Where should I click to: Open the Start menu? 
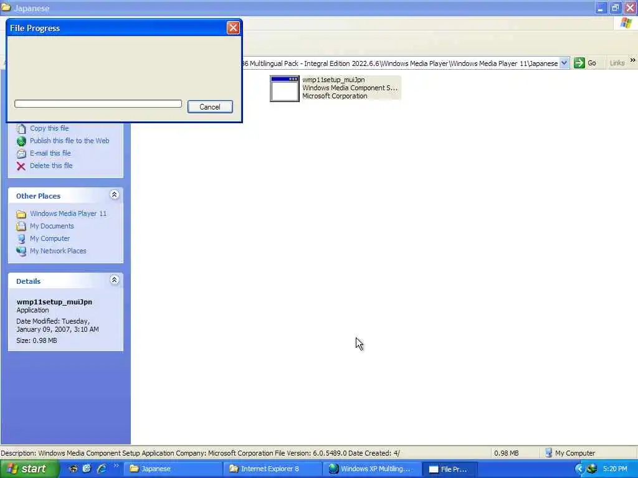(29, 469)
